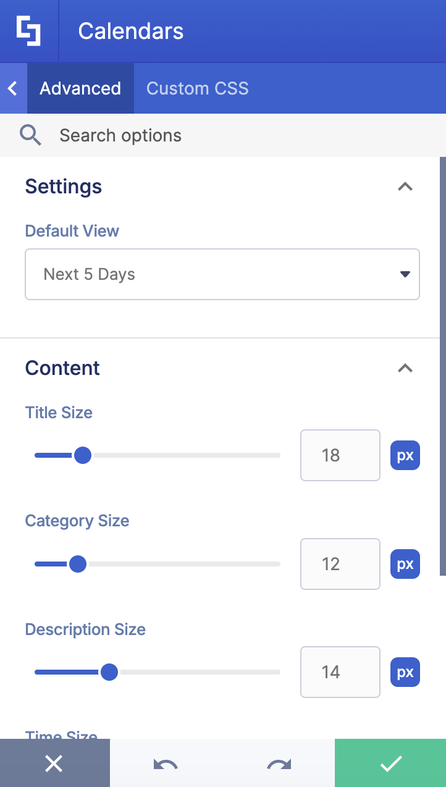Select the Advanced tab

(80, 88)
